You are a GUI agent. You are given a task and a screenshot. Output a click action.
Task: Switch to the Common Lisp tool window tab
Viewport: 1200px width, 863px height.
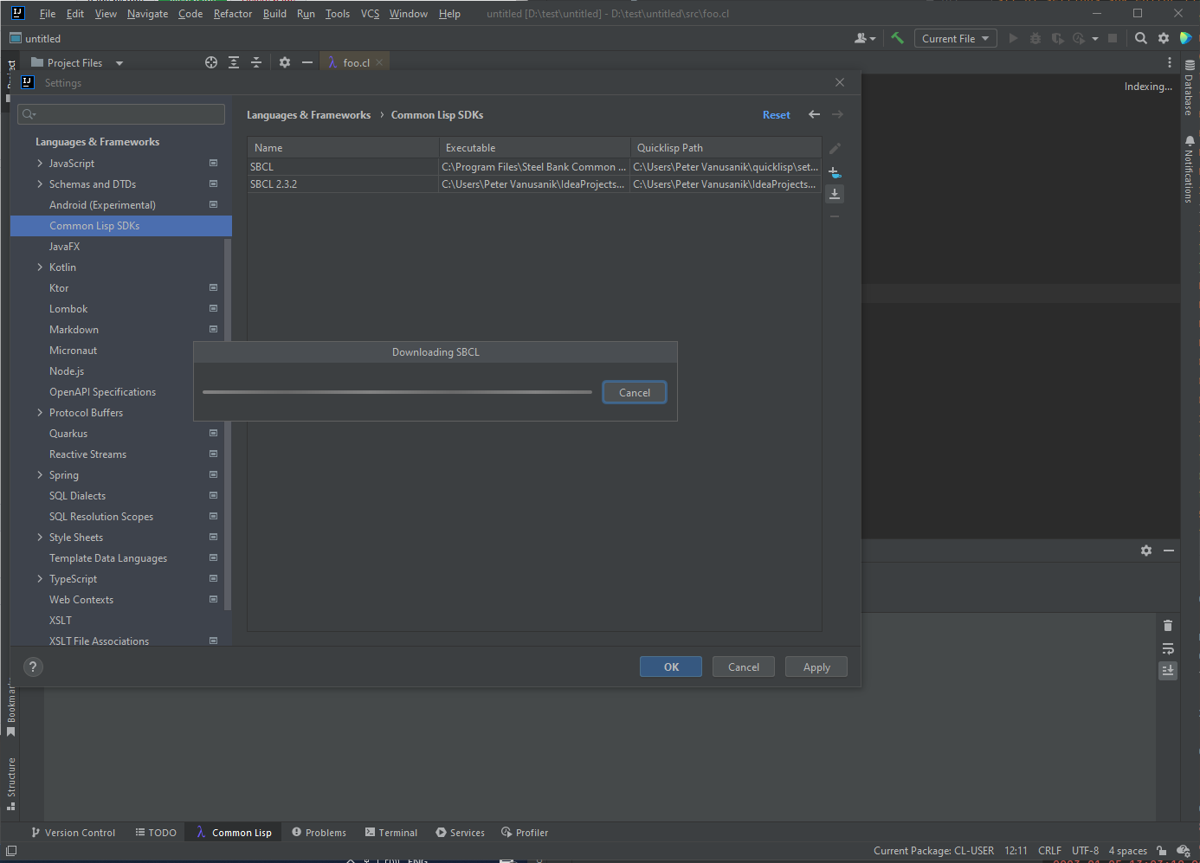point(234,833)
